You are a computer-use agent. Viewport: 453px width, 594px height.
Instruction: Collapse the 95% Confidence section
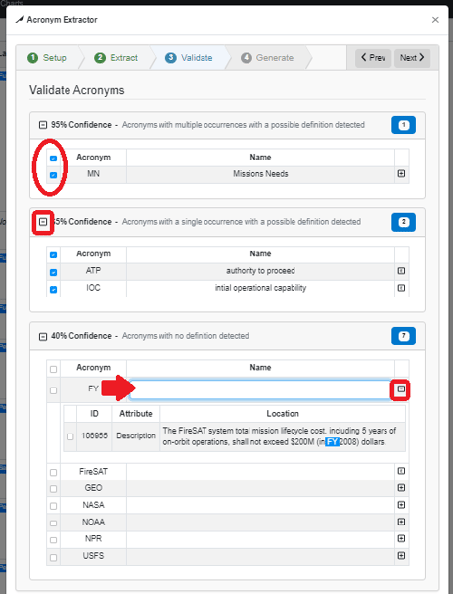point(43,125)
